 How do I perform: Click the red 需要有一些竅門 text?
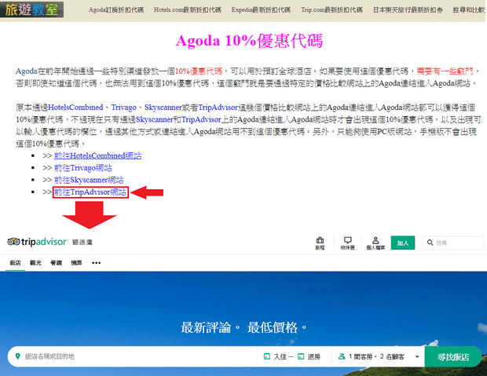pos(445,71)
